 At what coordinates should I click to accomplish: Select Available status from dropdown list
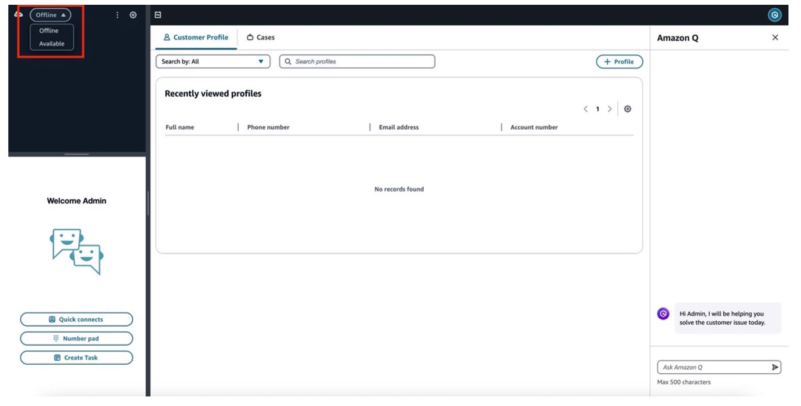52,44
